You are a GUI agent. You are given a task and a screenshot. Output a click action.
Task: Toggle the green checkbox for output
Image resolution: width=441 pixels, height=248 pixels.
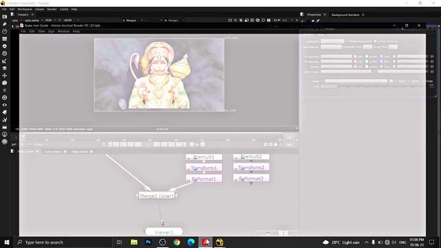[367, 67]
